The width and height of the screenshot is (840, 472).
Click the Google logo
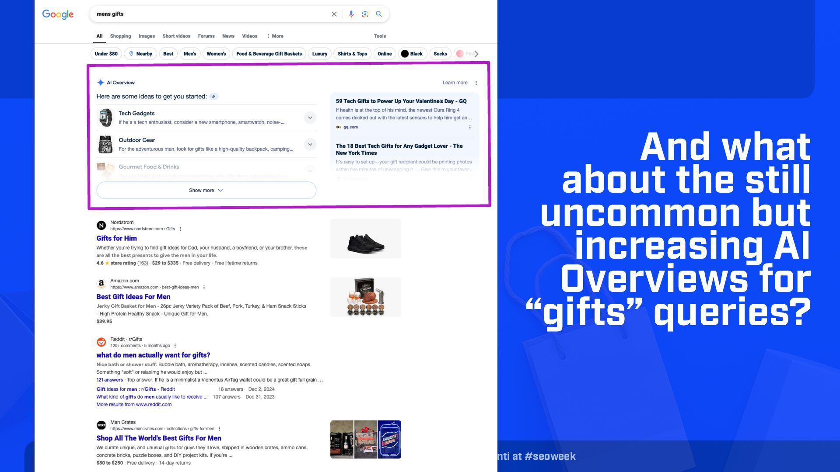point(58,14)
